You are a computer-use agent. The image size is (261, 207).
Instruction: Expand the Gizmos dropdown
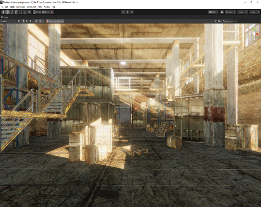pos(227,21)
